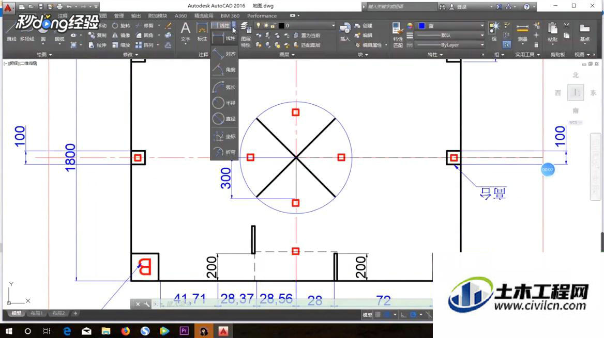
Task: Select the Radius (半径) dimension tool
Action: point(224,103)
